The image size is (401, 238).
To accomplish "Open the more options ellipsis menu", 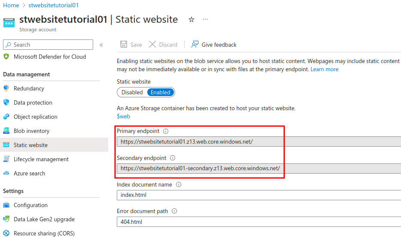I will 205,19.
